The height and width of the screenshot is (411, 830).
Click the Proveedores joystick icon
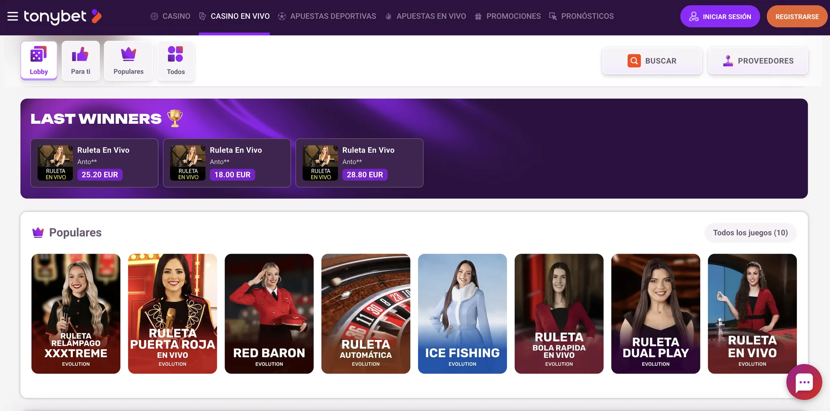728,61
